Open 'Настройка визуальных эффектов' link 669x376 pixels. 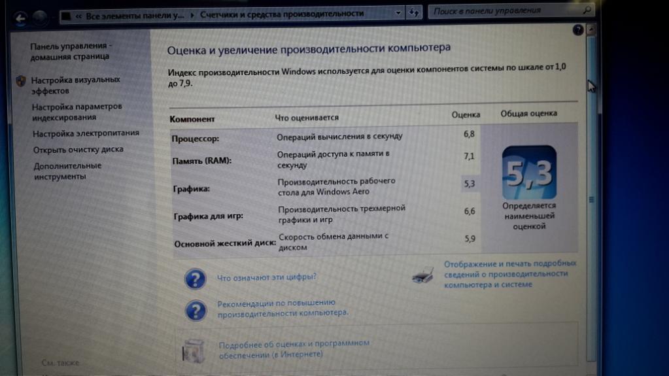pos(75,86)
